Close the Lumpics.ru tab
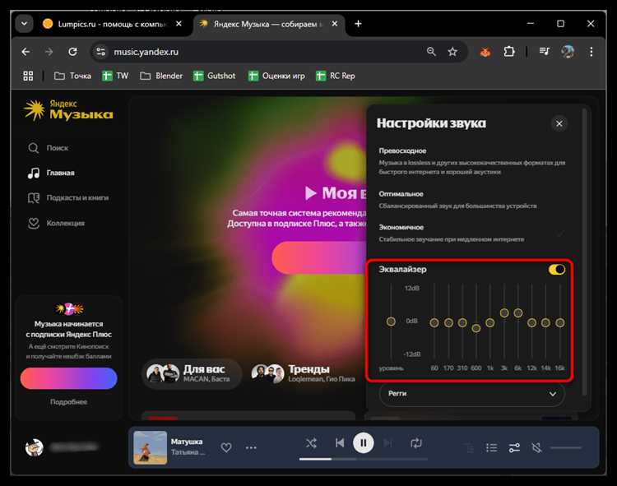 [x=179, y=24]
